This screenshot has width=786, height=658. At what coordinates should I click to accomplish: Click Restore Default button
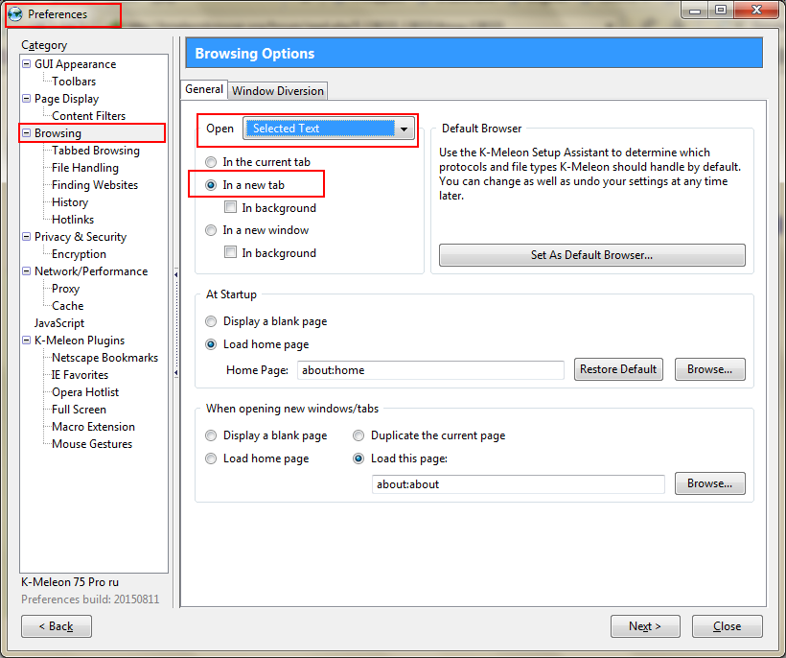tap(618, 369)
